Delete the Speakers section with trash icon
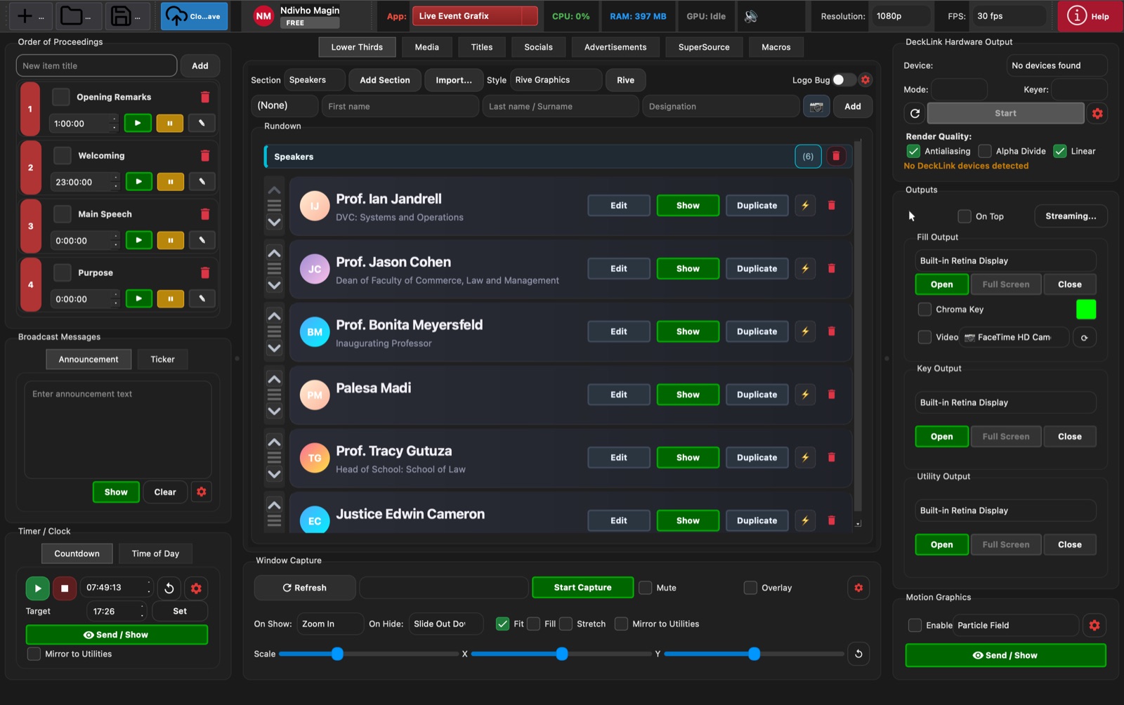The width and height of the screenshot is (1124, 705). (x=836, y=157)
